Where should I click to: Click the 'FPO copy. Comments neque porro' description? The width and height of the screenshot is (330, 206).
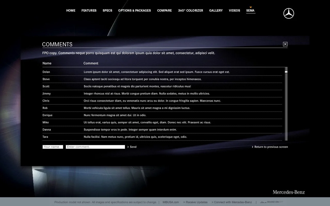click(129, 53)
